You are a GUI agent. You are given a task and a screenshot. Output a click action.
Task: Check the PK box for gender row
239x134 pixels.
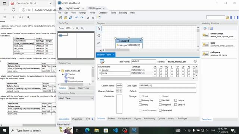155,70
